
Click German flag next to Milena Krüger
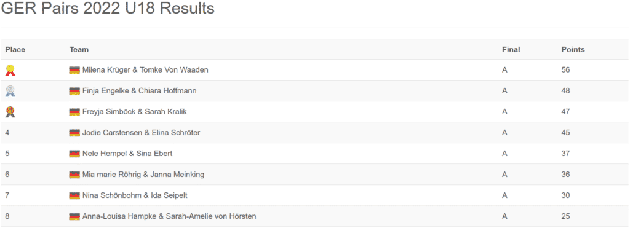tap(74, 70)
